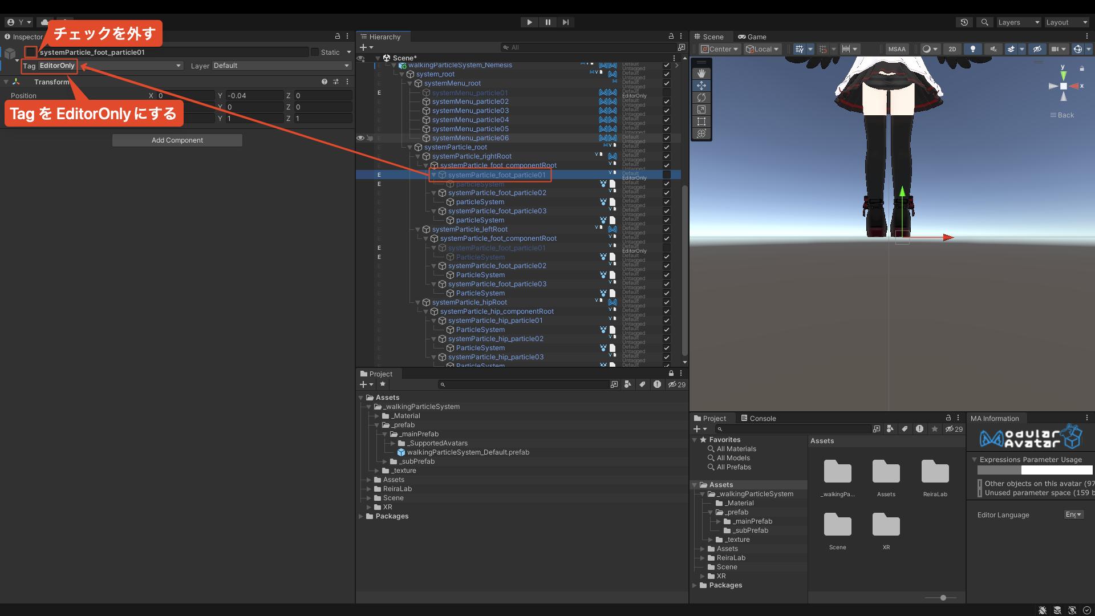
Task: Switch to the Console tab
Action: pyautogui.click(x=759, y=418)
